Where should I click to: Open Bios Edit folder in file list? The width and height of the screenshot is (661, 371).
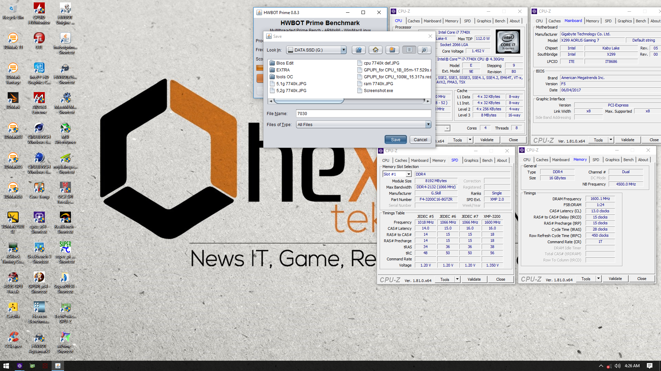[x=282, y=63]
